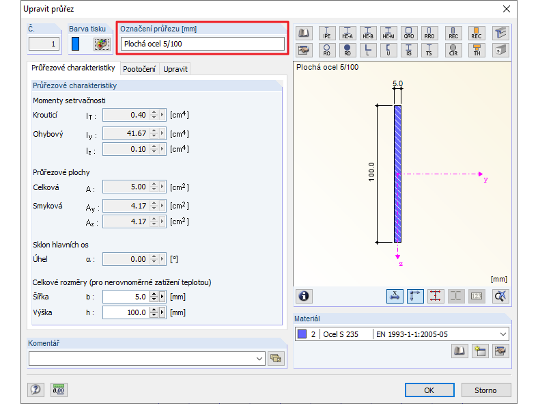The width and height of the screenshot is (538, 404).
Task: Click the Ay 4.17 shear area value
Action: pyautogui.click(x=126, y=206)
